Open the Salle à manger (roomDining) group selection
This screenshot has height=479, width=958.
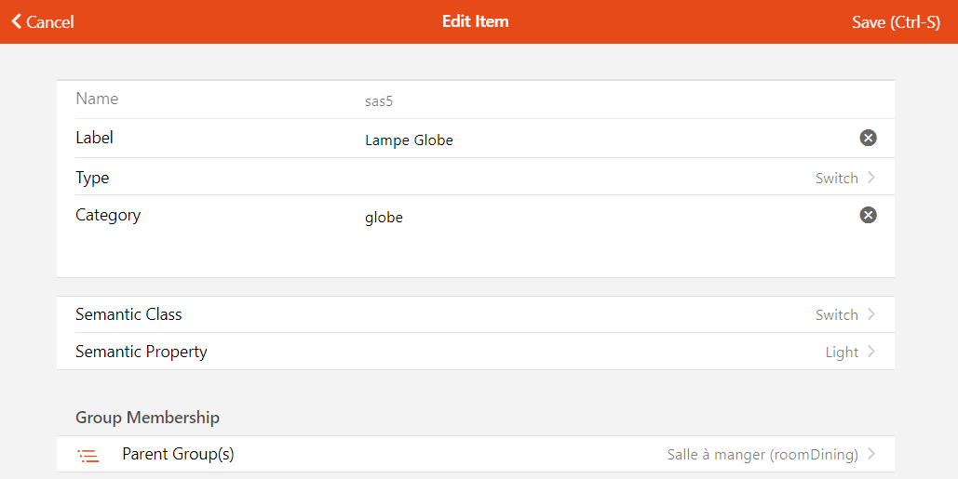(762, 455)
